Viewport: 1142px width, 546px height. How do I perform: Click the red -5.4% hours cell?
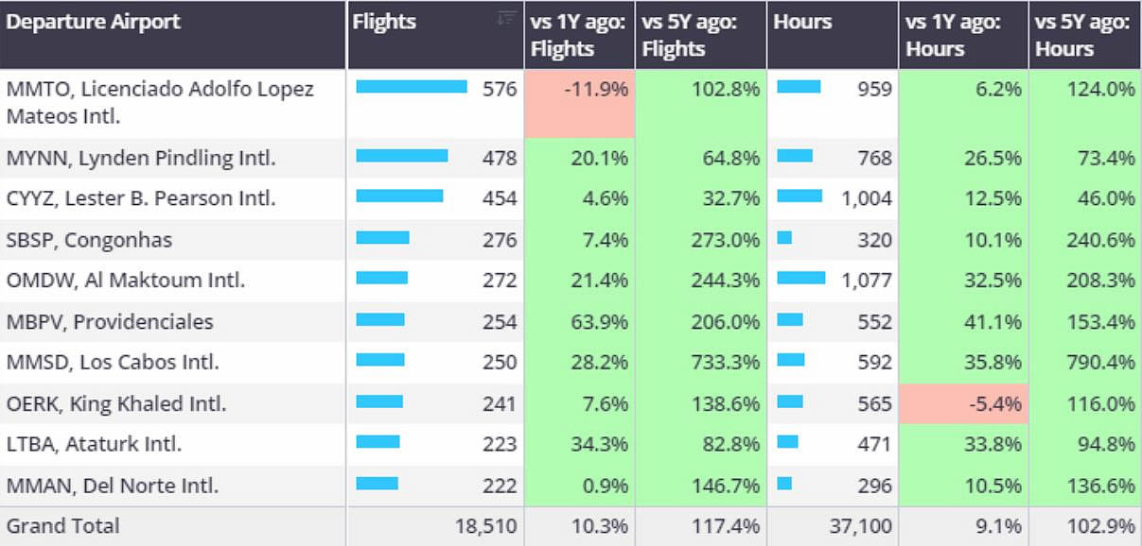(962, 404)
